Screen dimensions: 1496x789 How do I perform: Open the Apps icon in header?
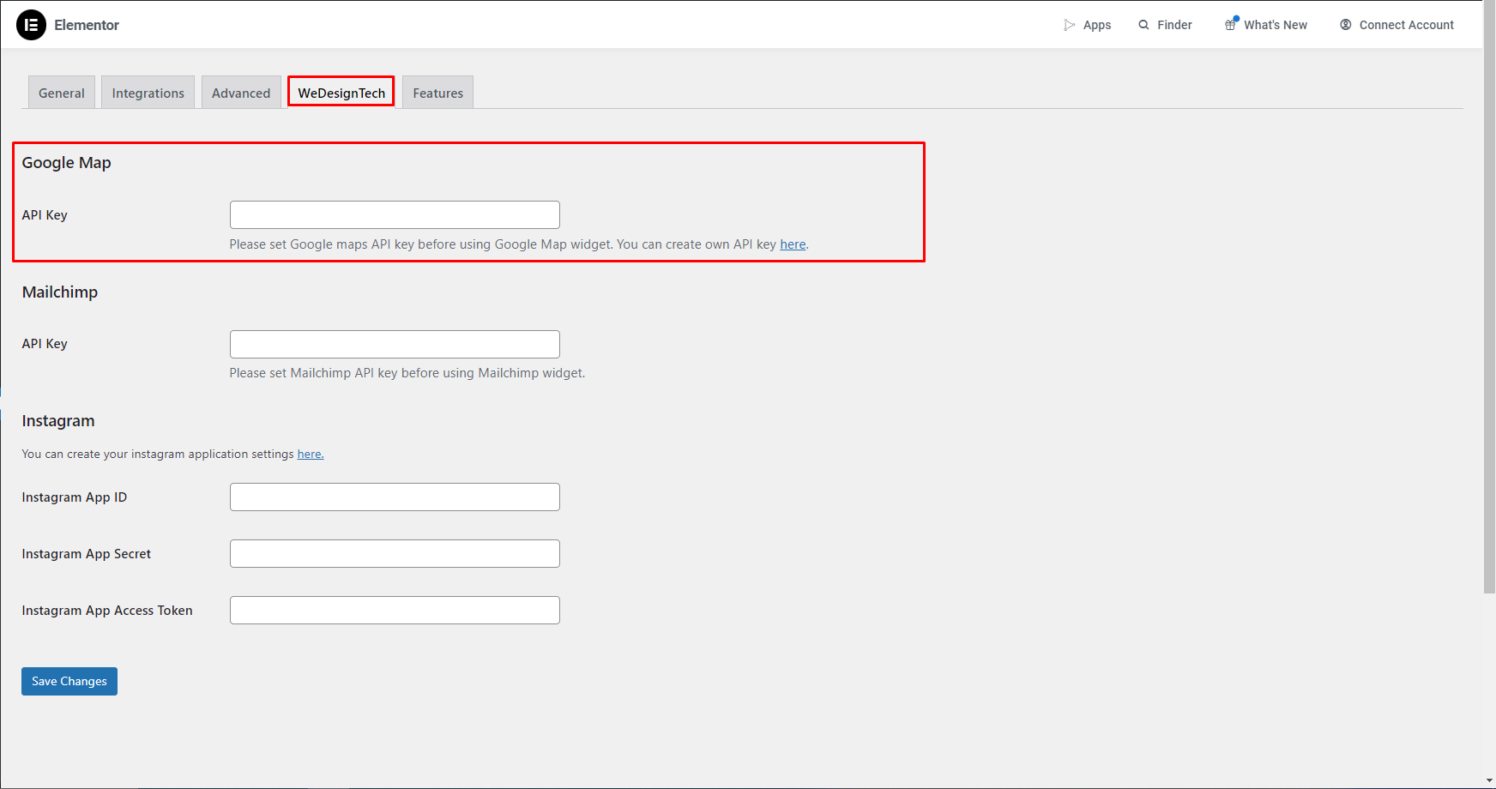1070,25
